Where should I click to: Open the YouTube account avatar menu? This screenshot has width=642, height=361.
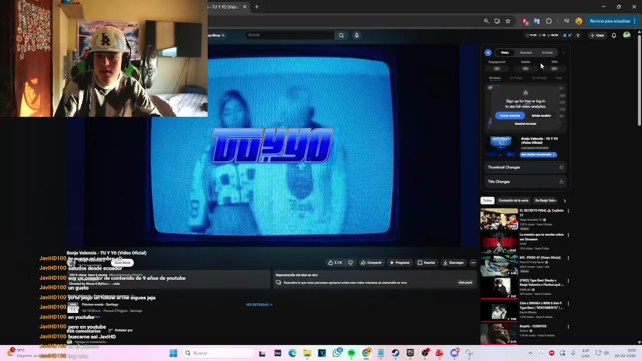(626, 35)
